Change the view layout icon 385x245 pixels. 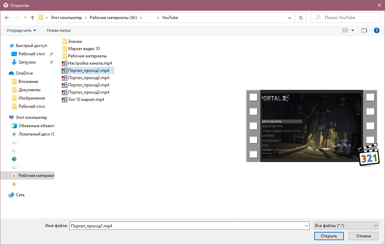345,30
